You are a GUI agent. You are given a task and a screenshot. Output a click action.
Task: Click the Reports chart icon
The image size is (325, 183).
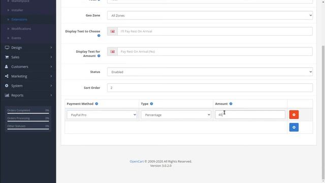pyautogui.click(x=7, y=95)
